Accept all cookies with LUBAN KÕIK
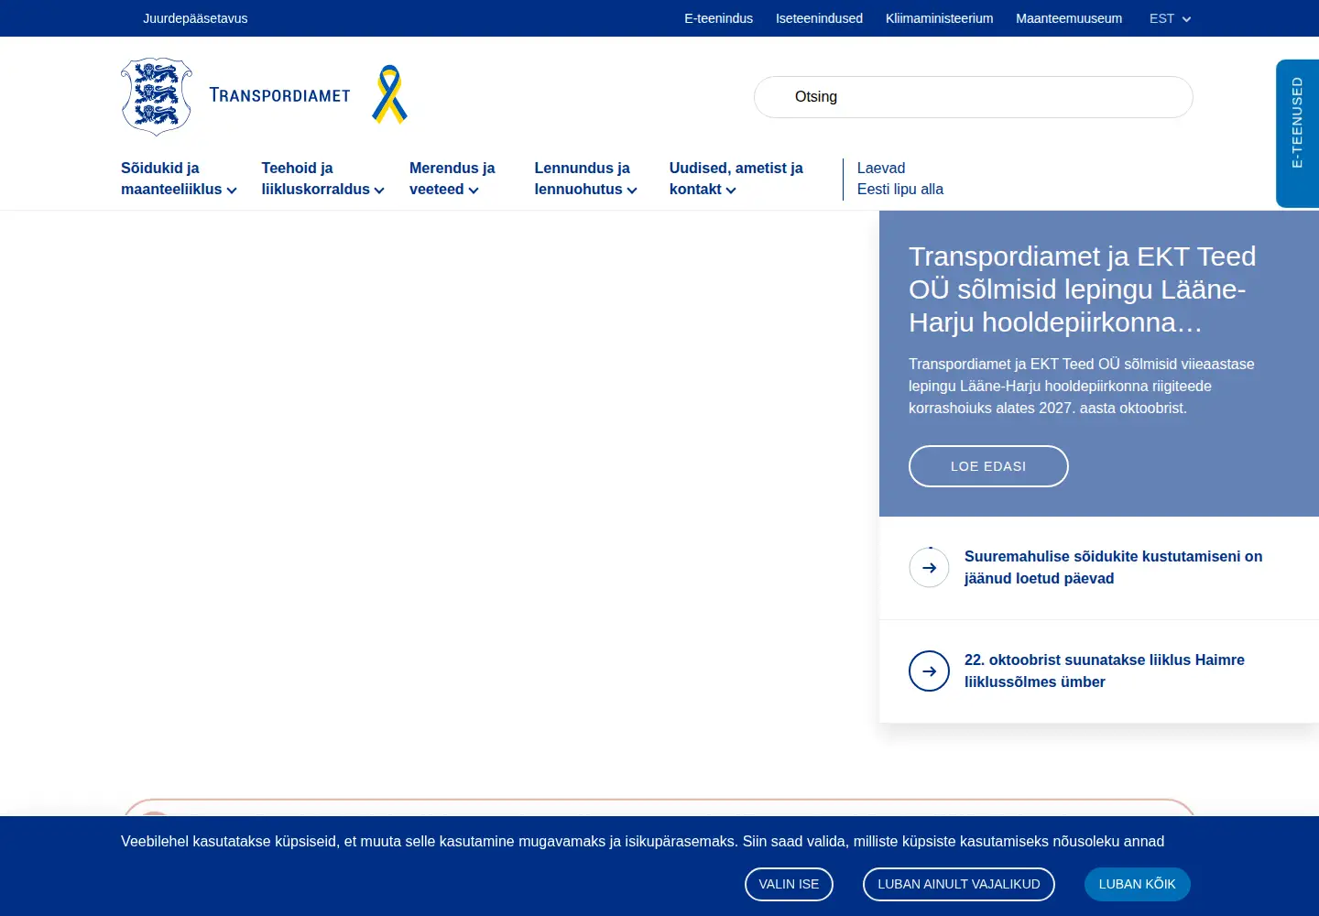This screenshot has width=1319, height=916. [x=1137, y=884]
